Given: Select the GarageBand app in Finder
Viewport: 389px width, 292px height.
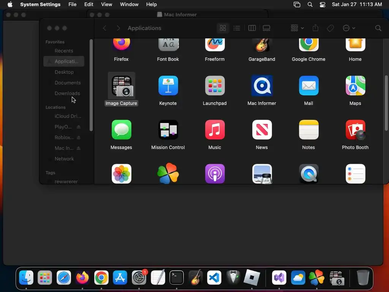Looking at the screenshot, I should pyautogui.click(x=262, y=45).
